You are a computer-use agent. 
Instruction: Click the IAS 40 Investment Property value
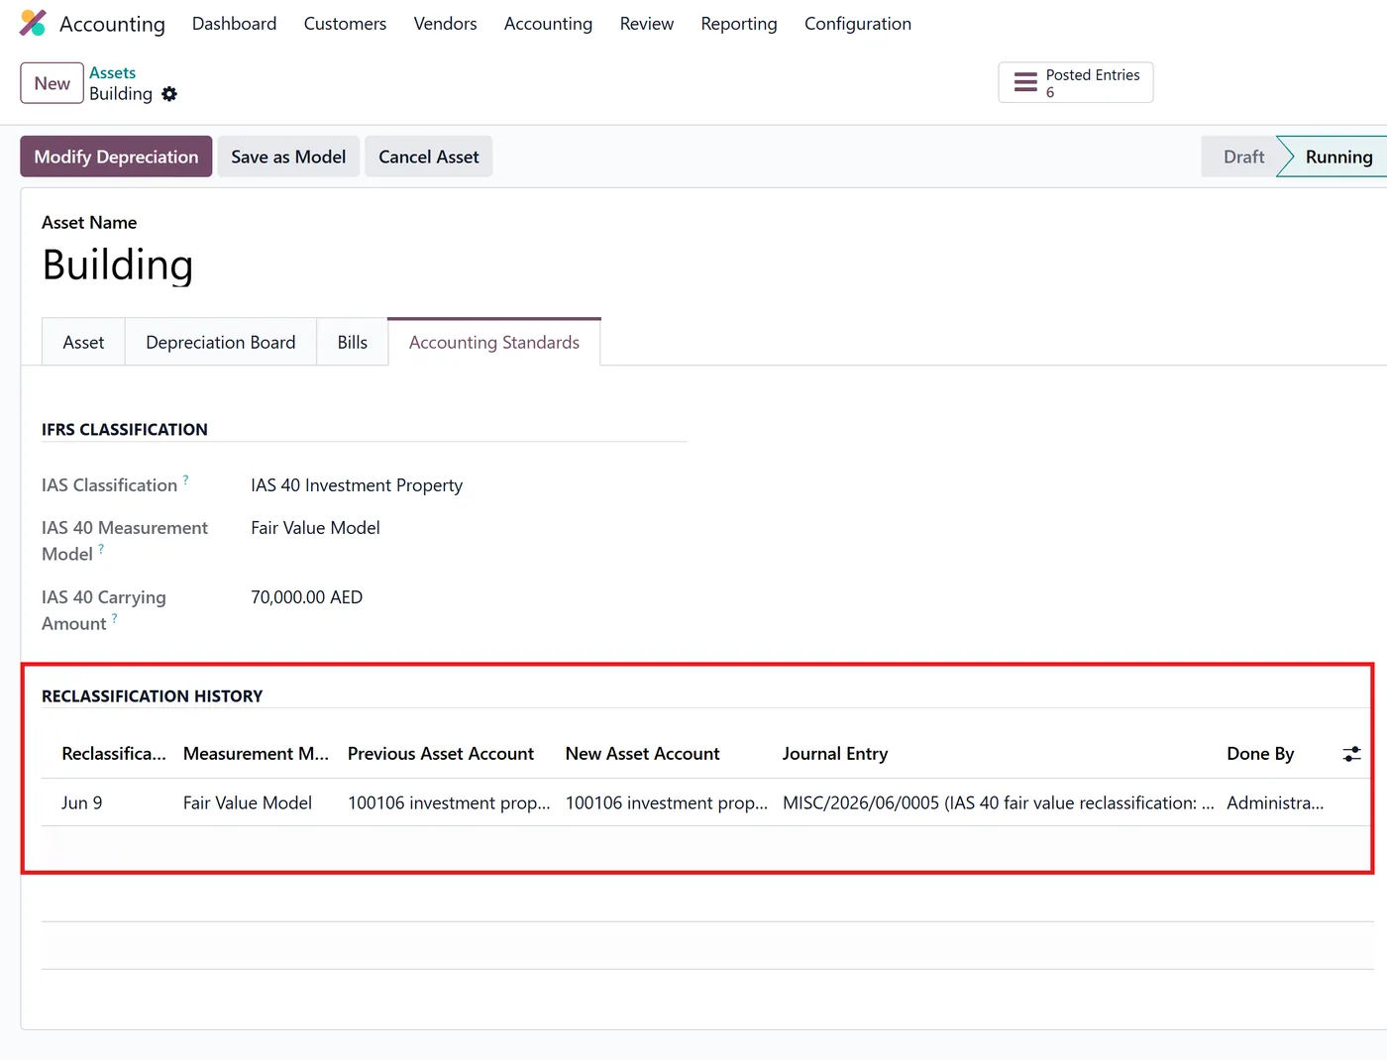pyautogui.click(x=357, y=485)
